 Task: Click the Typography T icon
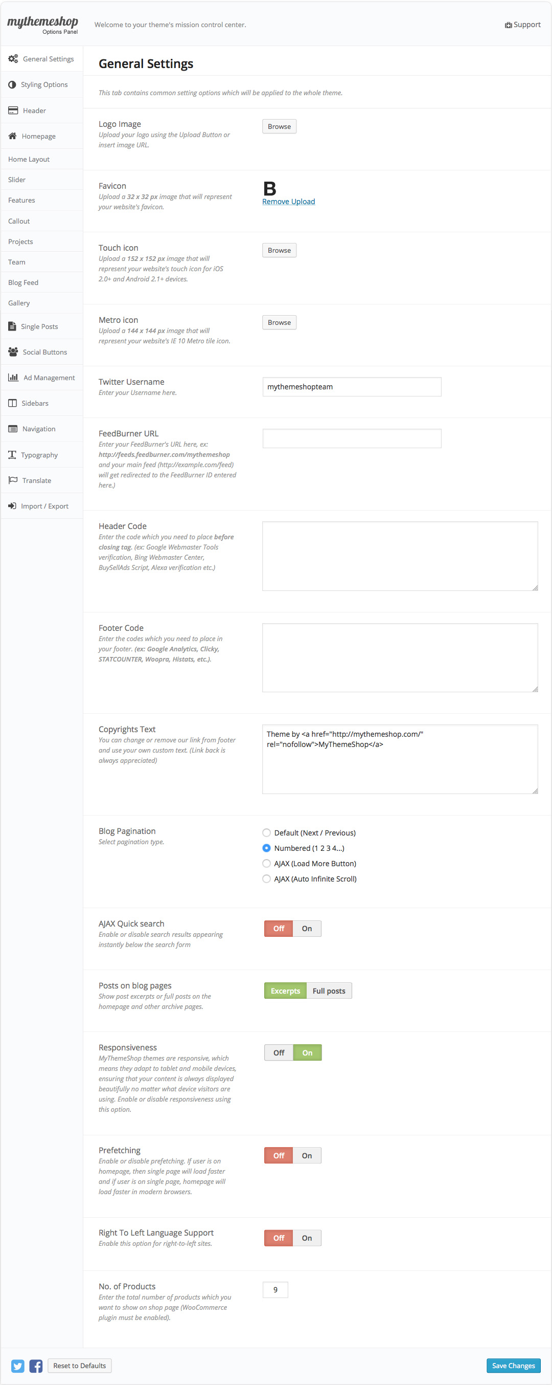click(12, 455)
